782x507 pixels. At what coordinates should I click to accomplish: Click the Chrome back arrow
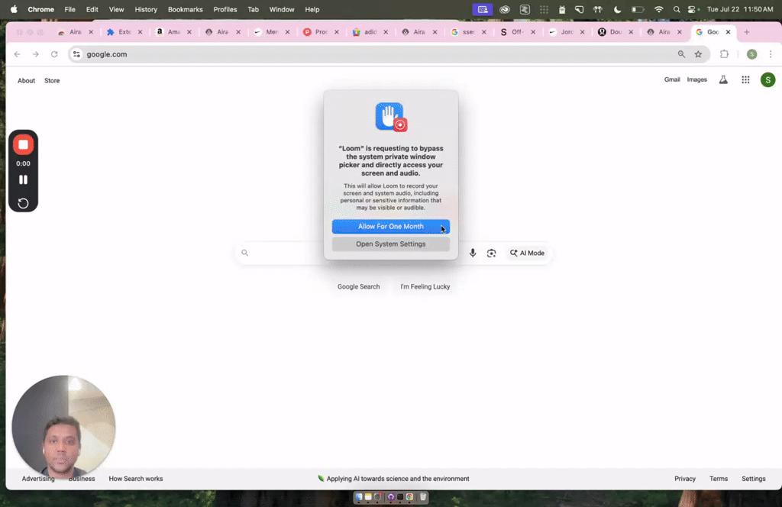tap(18, 54)
